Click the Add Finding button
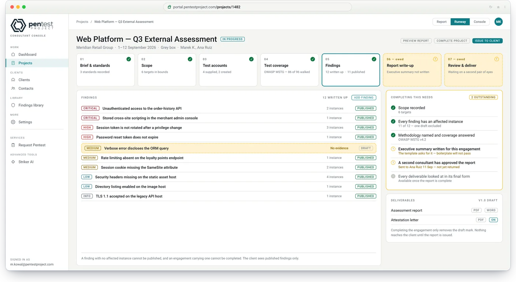This screenshot has width=516, height=282. pyautogui.click(x=364, y=98)
